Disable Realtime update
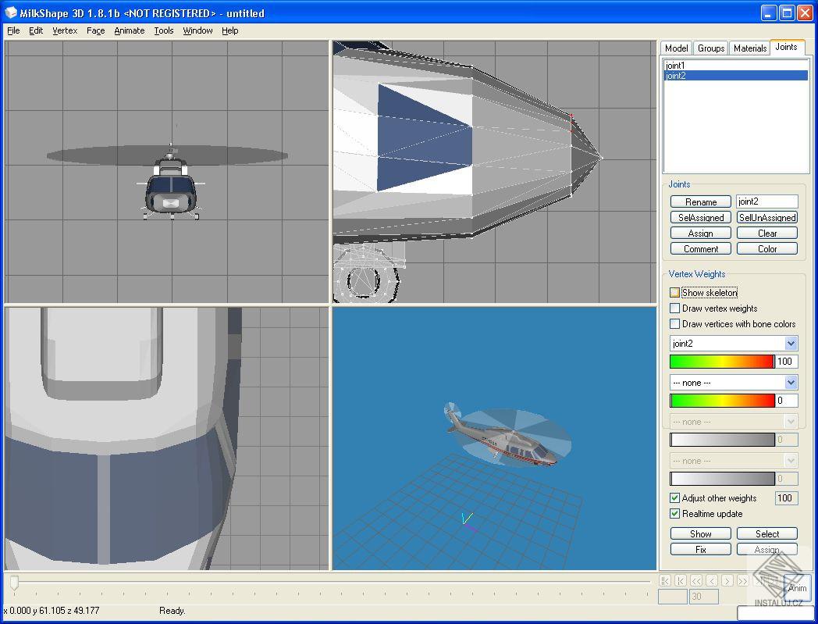 click(674, 514)
